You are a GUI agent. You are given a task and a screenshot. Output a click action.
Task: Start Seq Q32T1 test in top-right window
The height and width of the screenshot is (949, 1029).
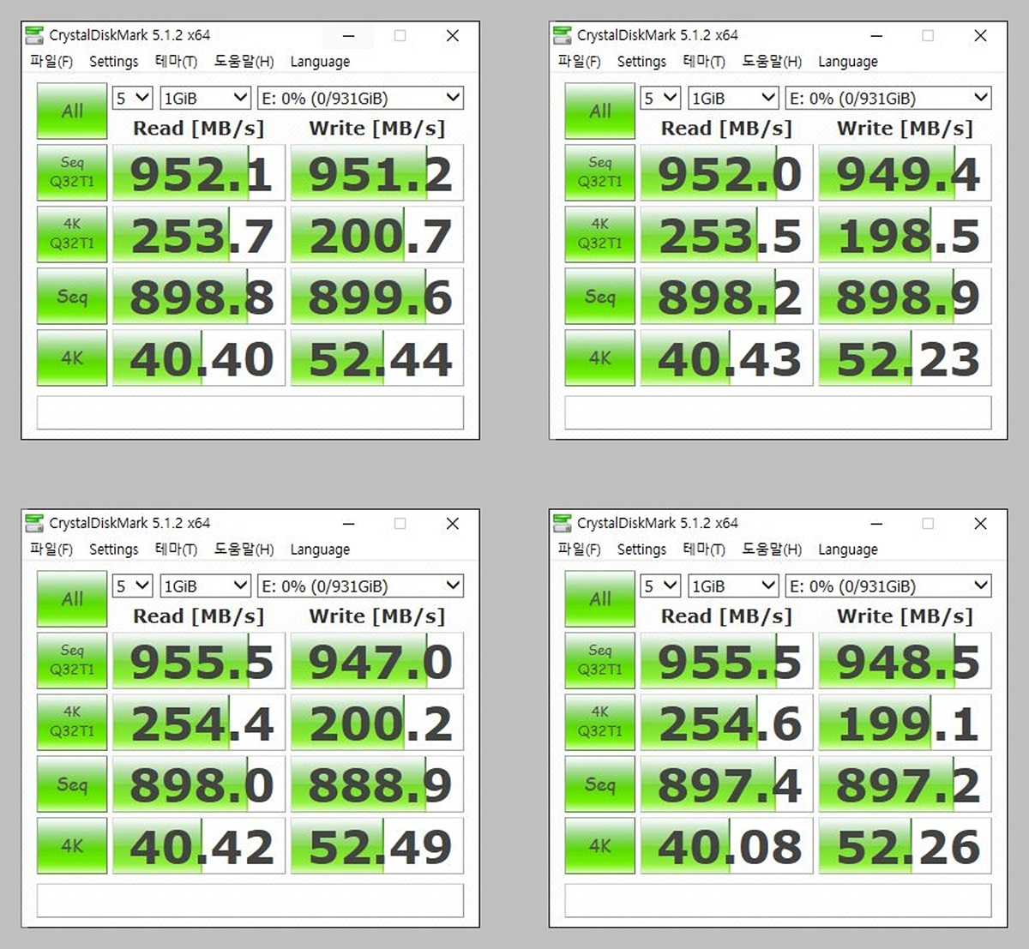(600, 172)
